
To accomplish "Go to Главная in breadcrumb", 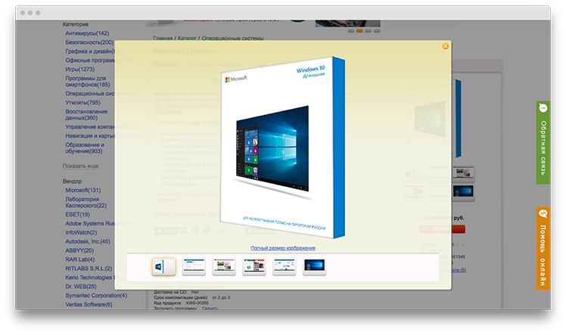I will (163, 38).
